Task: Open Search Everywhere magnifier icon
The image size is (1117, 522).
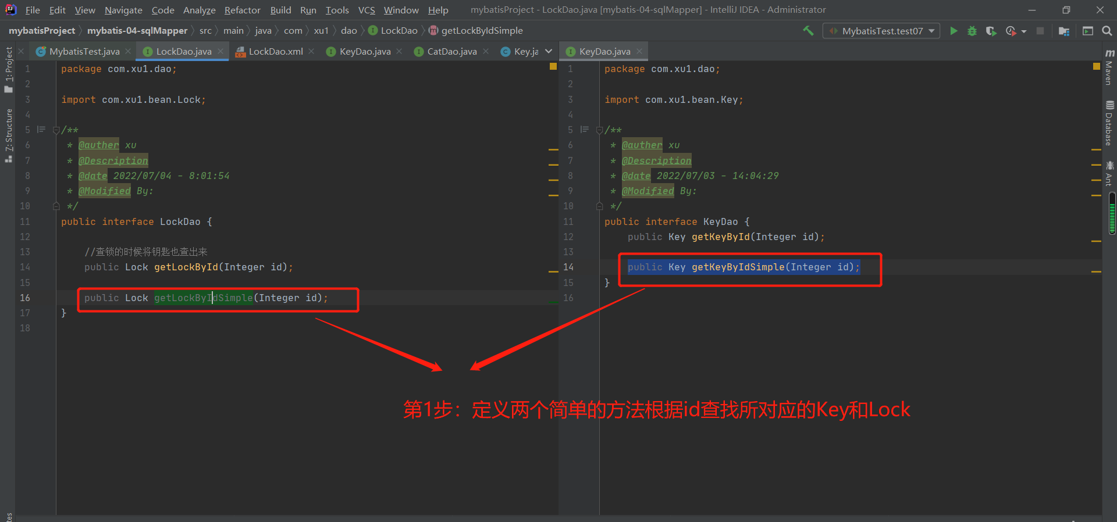Action: [1107, 31]
